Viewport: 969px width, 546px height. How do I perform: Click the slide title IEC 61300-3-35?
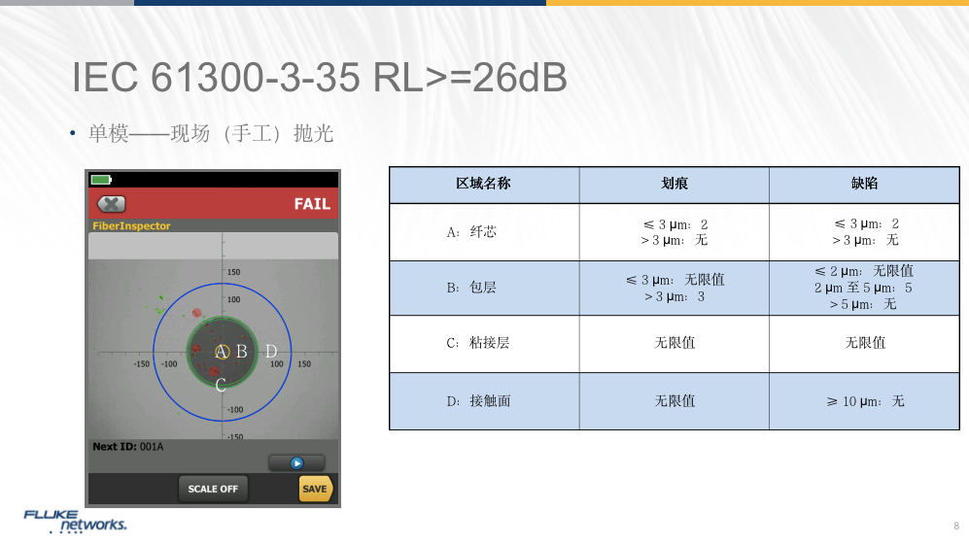[x=320, y=80]
